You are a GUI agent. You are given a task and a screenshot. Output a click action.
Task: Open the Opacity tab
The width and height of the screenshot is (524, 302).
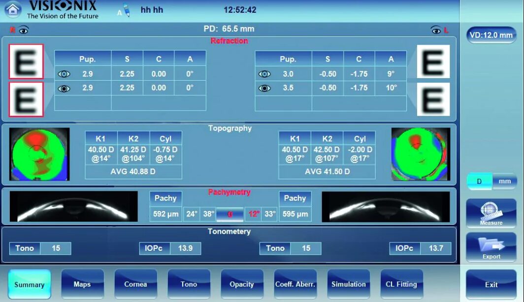click(242, 284)
